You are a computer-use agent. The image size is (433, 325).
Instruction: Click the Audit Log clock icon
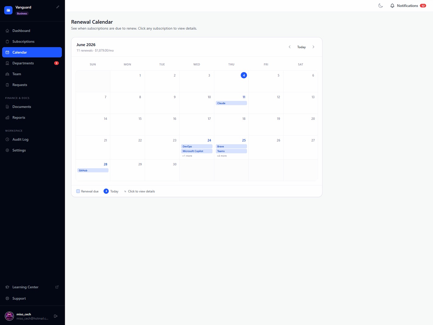pyautogui.click(x=7, y=139)
